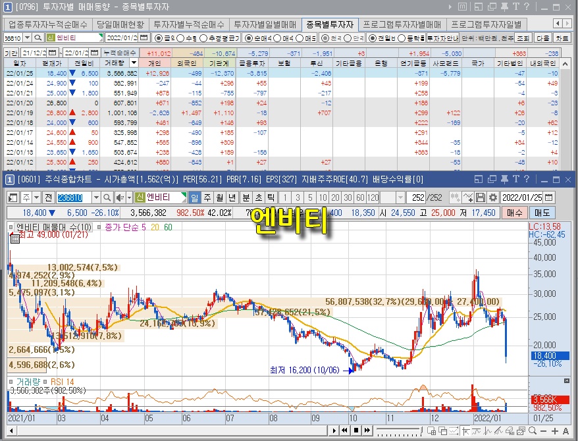
Task: Switch to the 투자자별일별매매 tab
Action: [265, 25]
